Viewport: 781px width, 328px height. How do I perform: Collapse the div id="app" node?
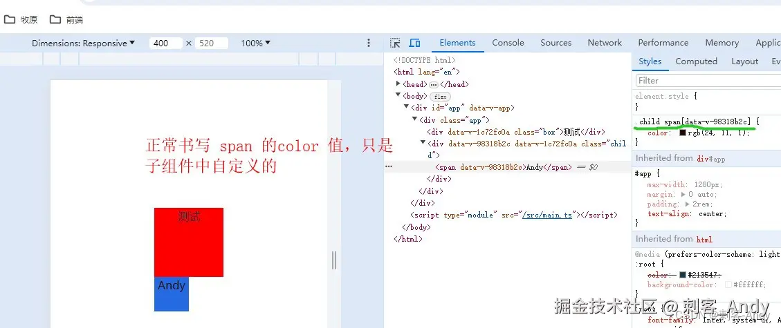pos(407,107)
